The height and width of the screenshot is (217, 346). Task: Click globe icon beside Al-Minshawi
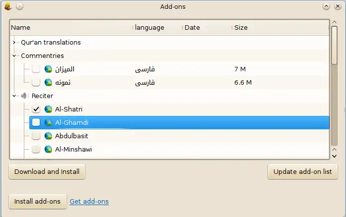pos(48,149)
